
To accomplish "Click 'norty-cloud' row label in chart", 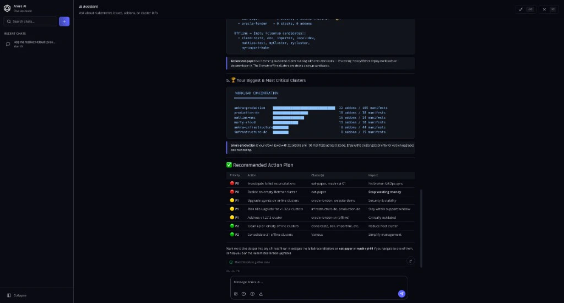I will click(245, 122).
